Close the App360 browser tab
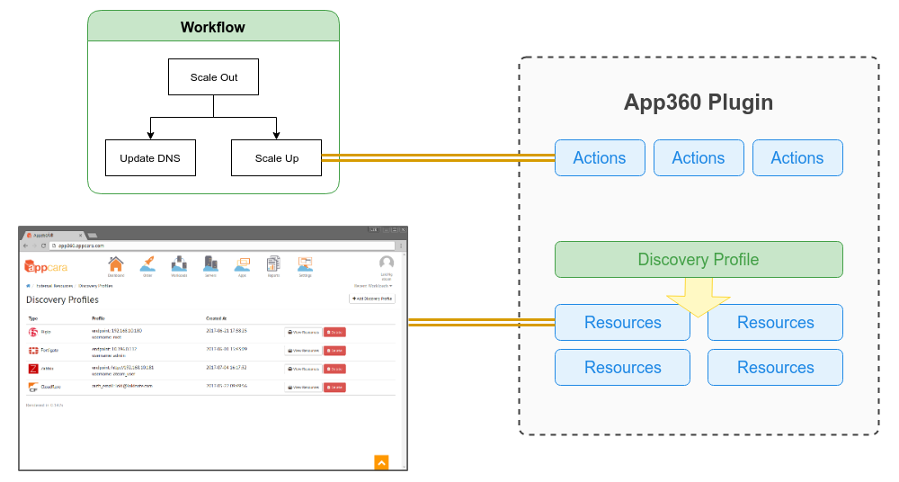The width and height of the screenshot is (899, 482). click(x=81, y=236)
